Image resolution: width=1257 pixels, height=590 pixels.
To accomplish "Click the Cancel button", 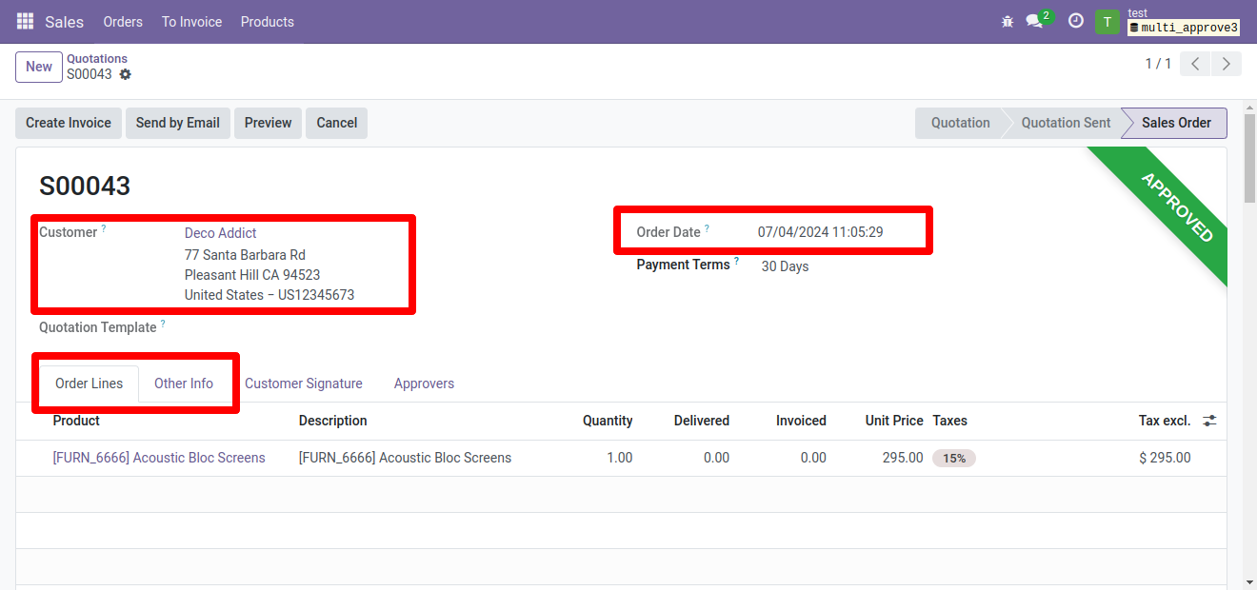I will click(337, 123).
